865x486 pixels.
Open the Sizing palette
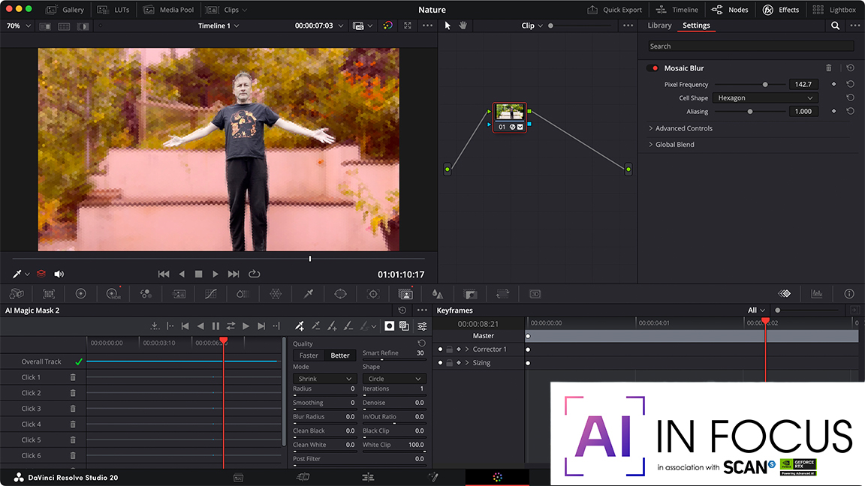click(502, 294)
